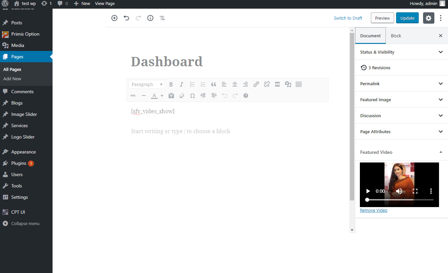Toggle fullscreen on the featured video
Viewport: 448px width, 273px height.
(x=415, y=191)
